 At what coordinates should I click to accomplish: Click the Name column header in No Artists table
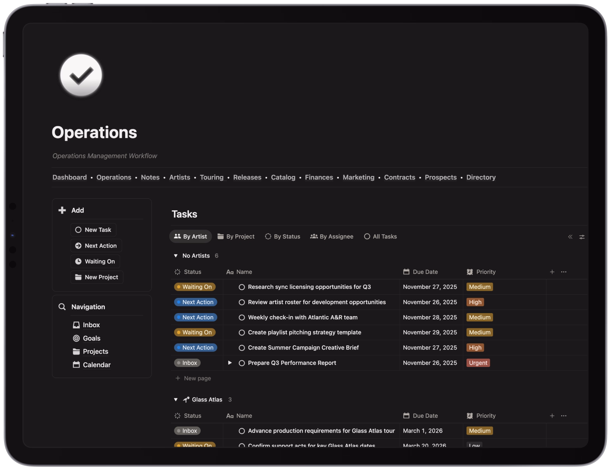click(239, 272)
